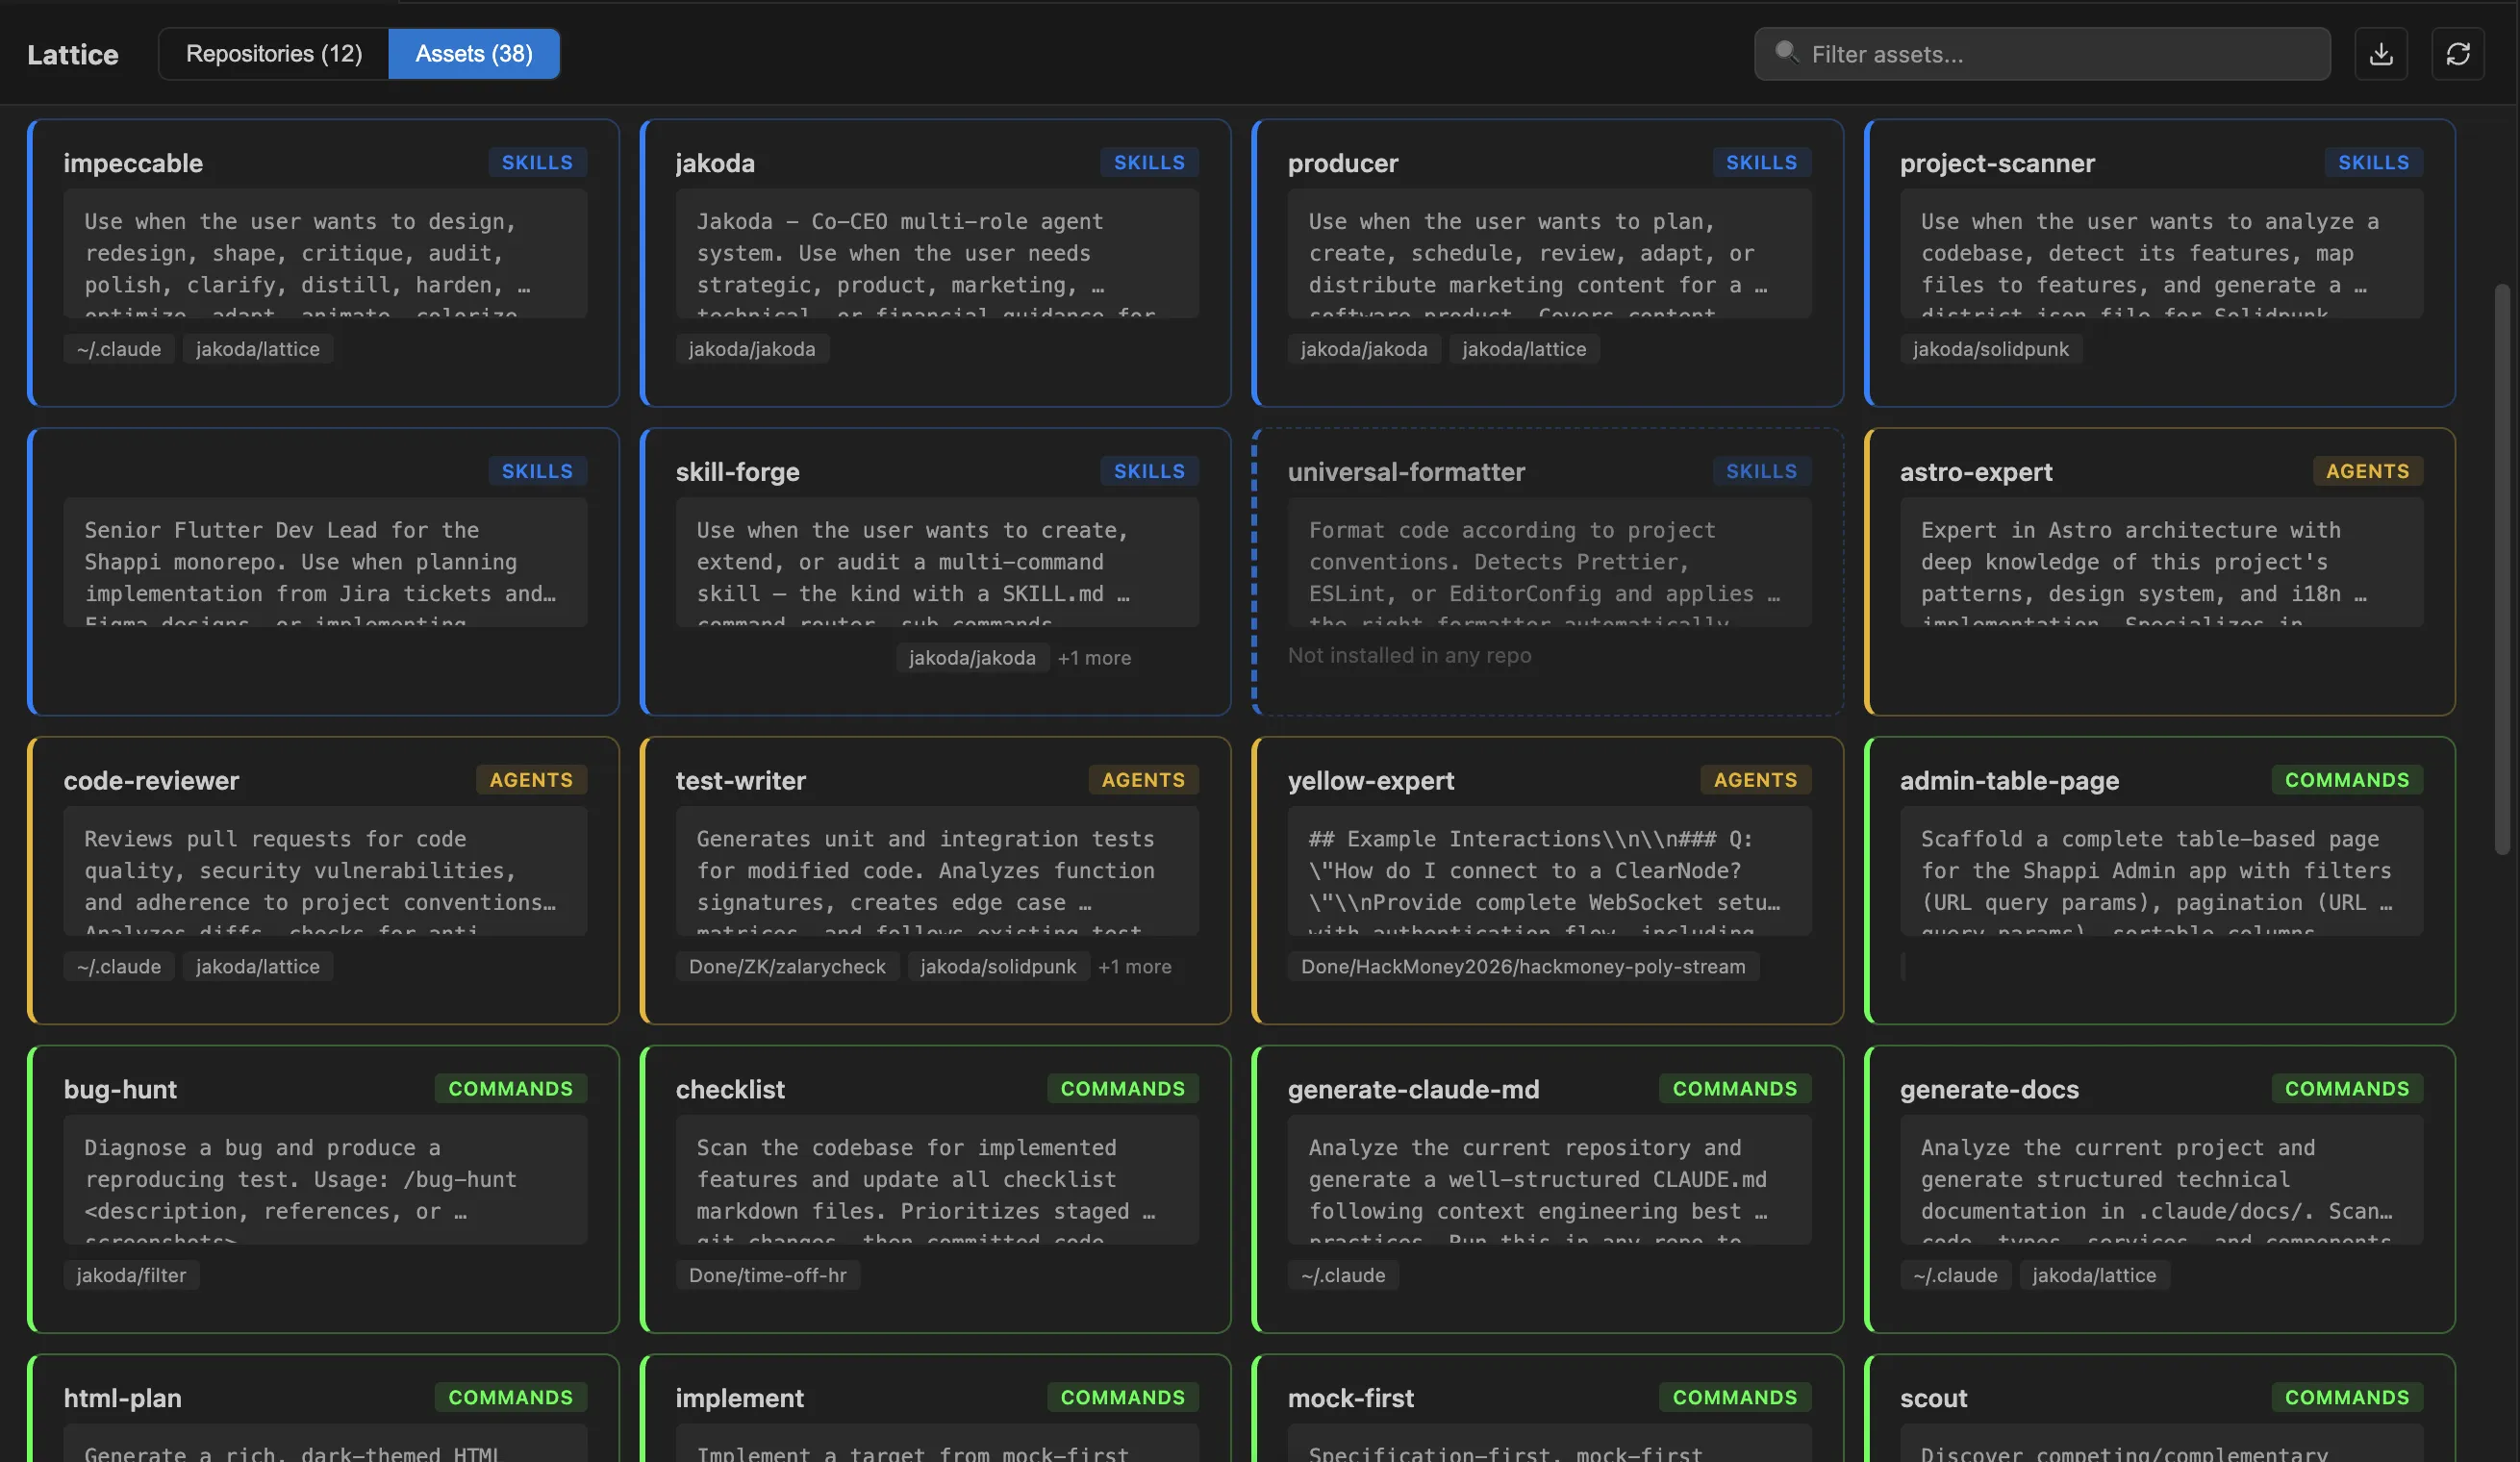Open the jakoda skill card title
Image resolution: width=2520 pixels, height=1462 pixels.
coord(715,163)
